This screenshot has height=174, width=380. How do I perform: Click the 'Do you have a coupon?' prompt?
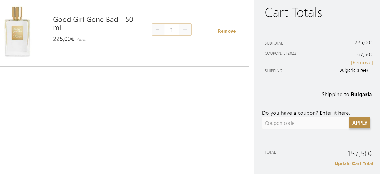pos(306,113)
